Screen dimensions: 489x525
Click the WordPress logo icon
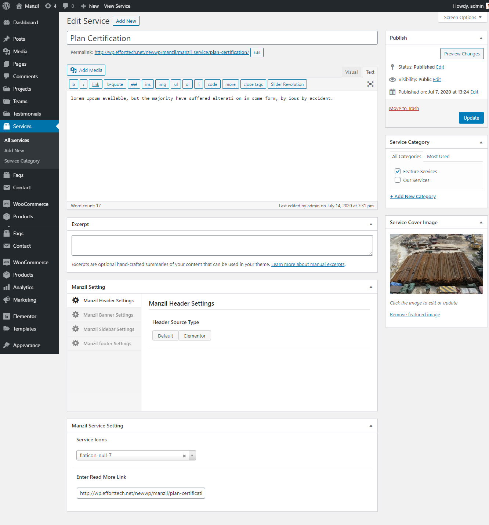[6, 6]
